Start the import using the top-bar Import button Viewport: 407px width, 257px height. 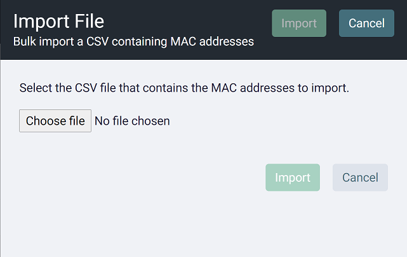click(299, 24)
